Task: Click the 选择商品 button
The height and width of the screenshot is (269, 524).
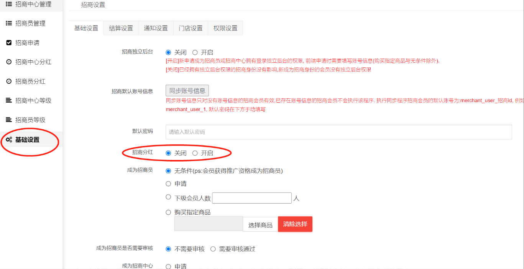Action: (x=260, y=225)
